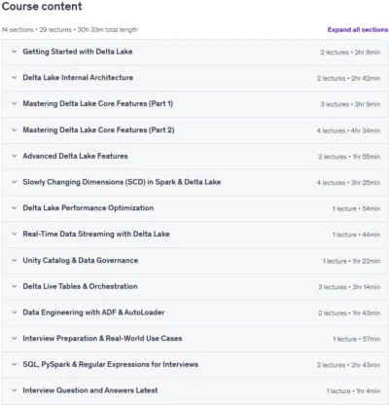This screenshot has width=389, height=405.
Task: Select SQL, PySpark & Regular Expressions section title
Action: coord(111,364)
